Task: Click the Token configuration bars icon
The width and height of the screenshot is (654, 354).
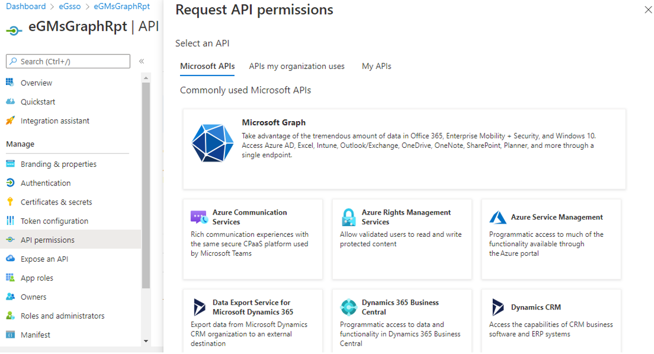Action: click(10, 221)
